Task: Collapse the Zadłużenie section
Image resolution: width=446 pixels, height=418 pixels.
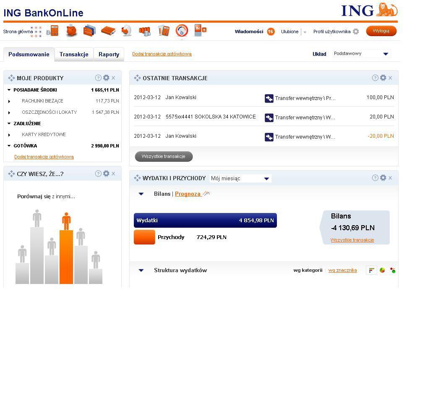Action: point(9,124)
